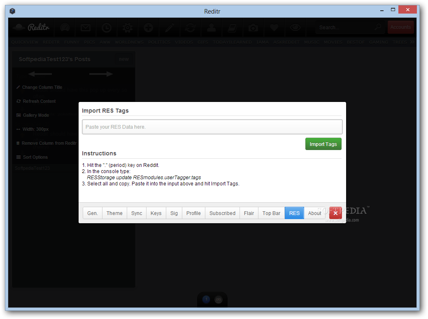Click the Reditr app icon in title bar
The width and height of the screenshot is (428, 319).
click(x=12, y=11)
